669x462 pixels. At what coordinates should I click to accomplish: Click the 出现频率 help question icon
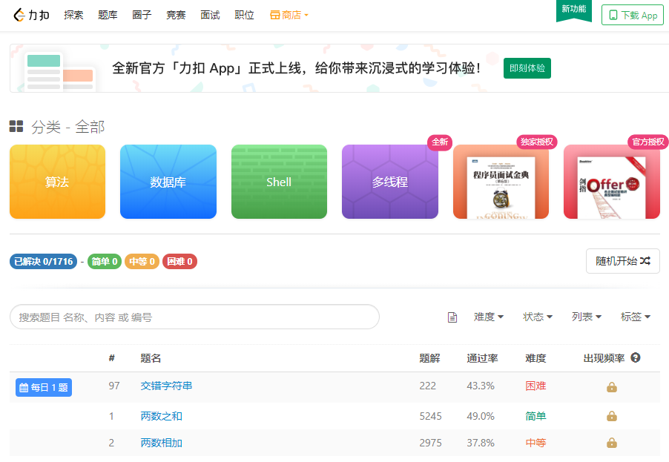pos(636,357)
